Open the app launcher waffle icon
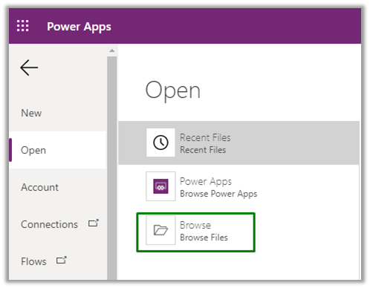Image resolution: width=370 pixels, height=288 pixels. click(22, 26)
